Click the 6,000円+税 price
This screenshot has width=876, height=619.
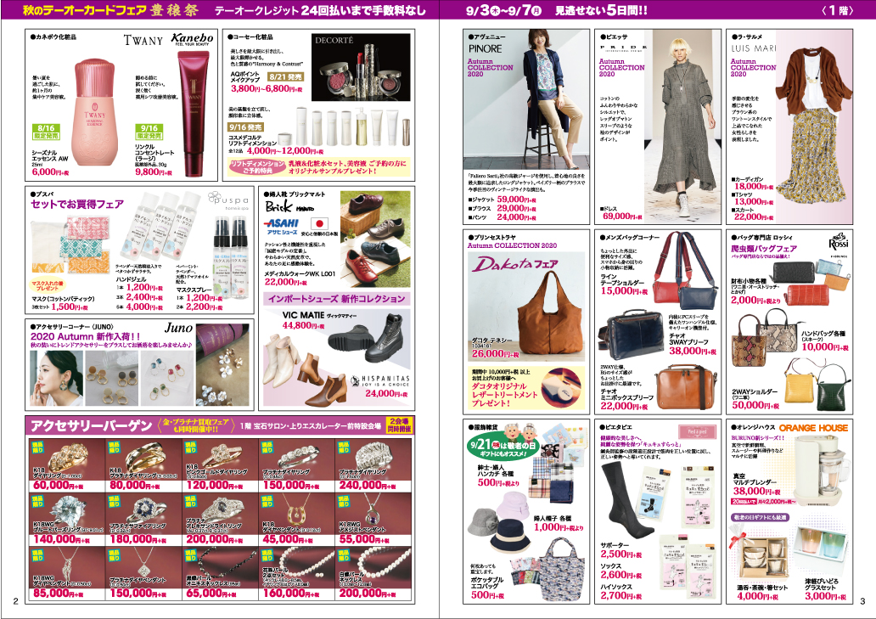click(50, 172)
